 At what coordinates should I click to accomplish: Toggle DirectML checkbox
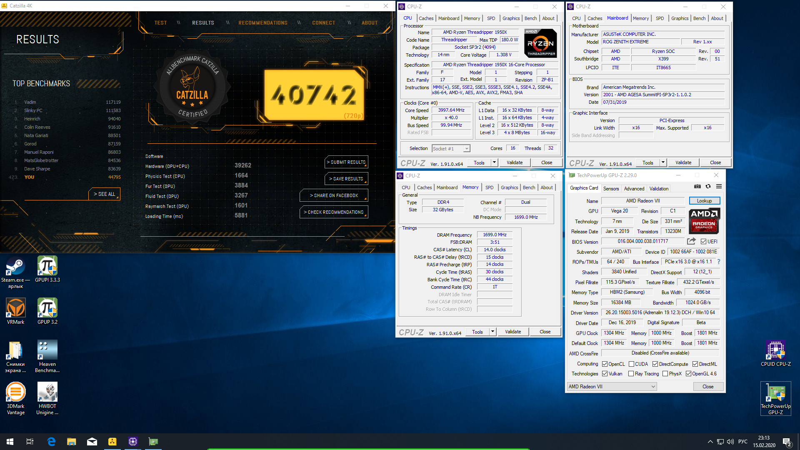click(695, 364)
